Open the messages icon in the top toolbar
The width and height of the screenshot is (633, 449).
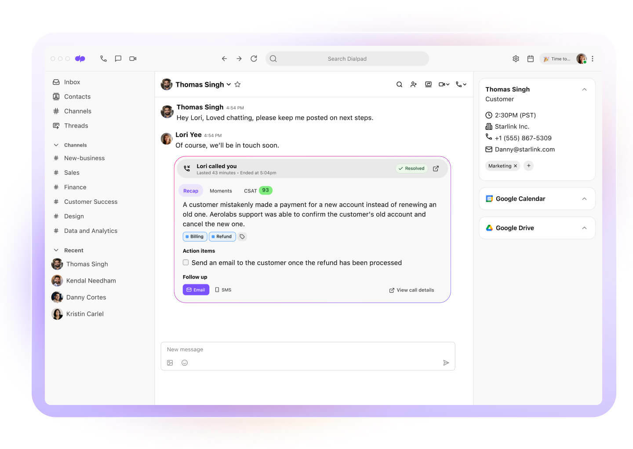pyautogui.click(x=118, y=58)
